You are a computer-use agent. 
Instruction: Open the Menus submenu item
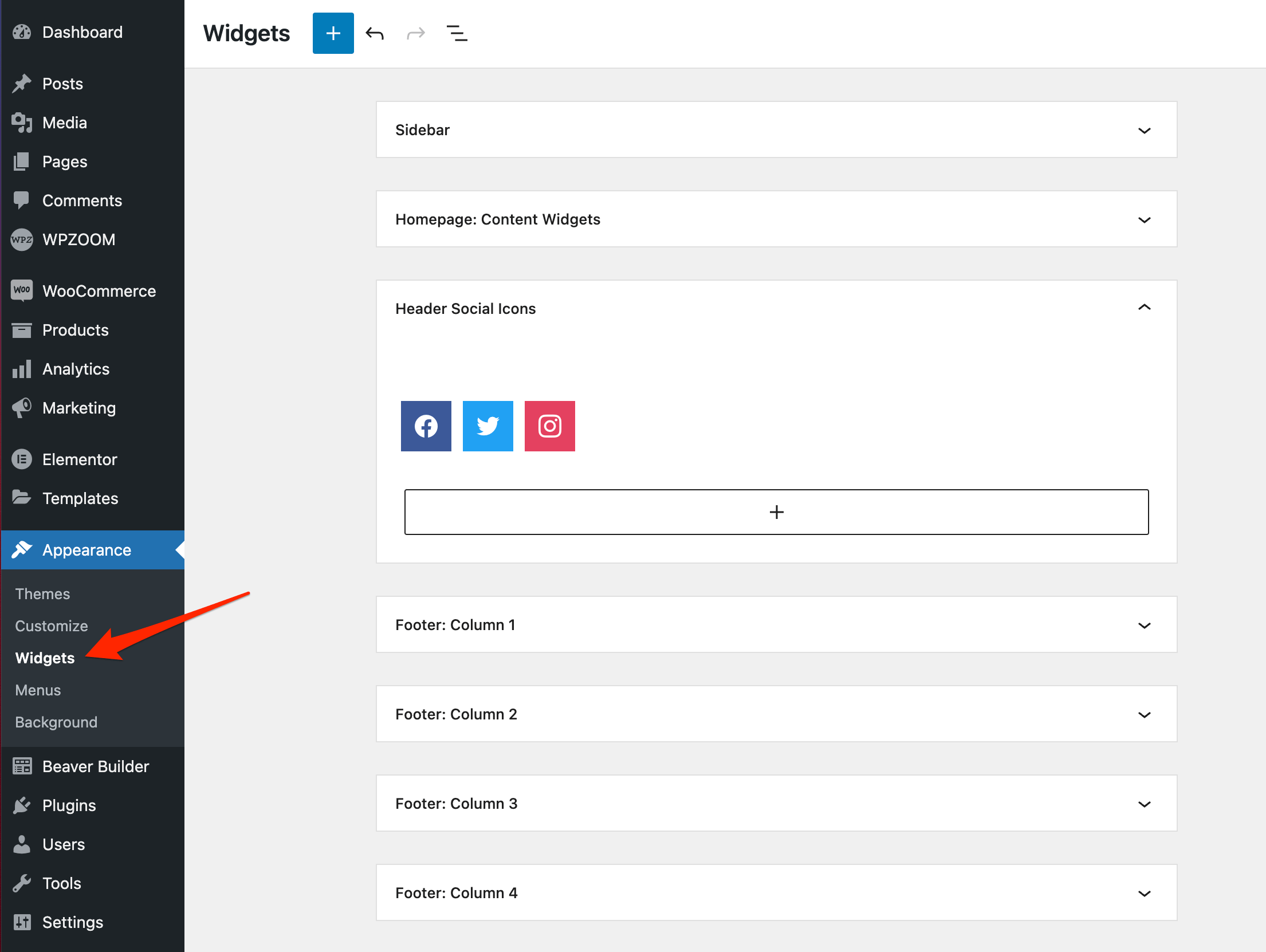click(x=38, y=690)
